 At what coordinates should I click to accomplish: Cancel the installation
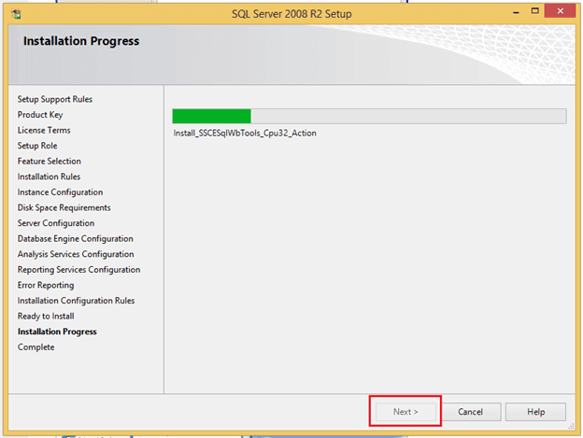click(x=470, y=412)
